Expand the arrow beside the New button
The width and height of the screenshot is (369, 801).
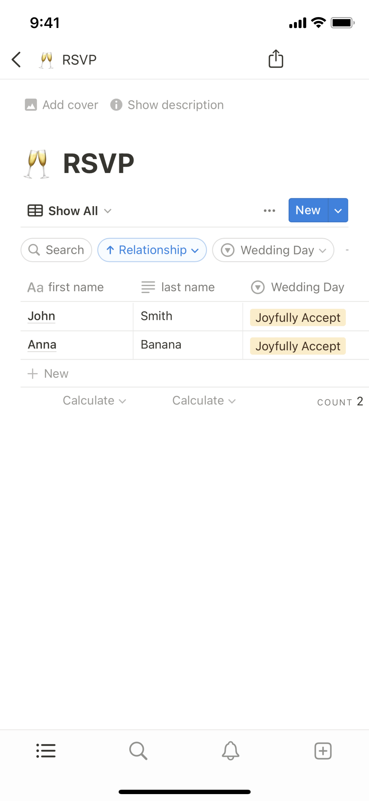[x=338, y=210]
